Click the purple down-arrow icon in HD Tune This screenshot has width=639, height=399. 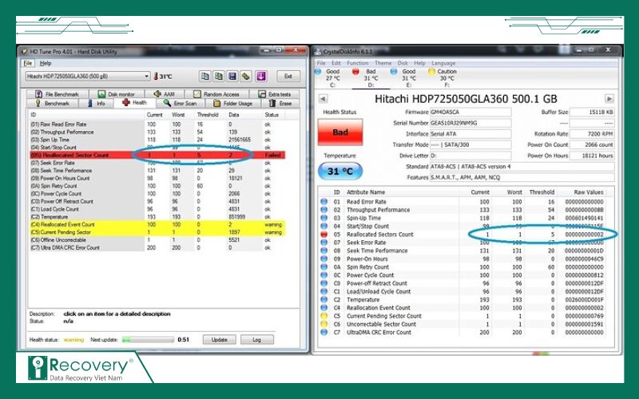point(261,76)
